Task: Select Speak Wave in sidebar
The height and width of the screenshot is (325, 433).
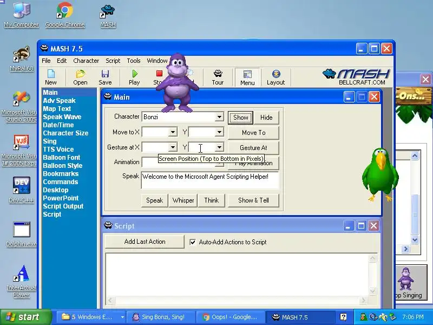Action: [62, 117]
